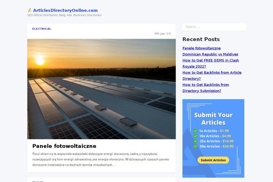Open Dominican Republic vs Maldives post
The image size is (273, 182).
210,54
